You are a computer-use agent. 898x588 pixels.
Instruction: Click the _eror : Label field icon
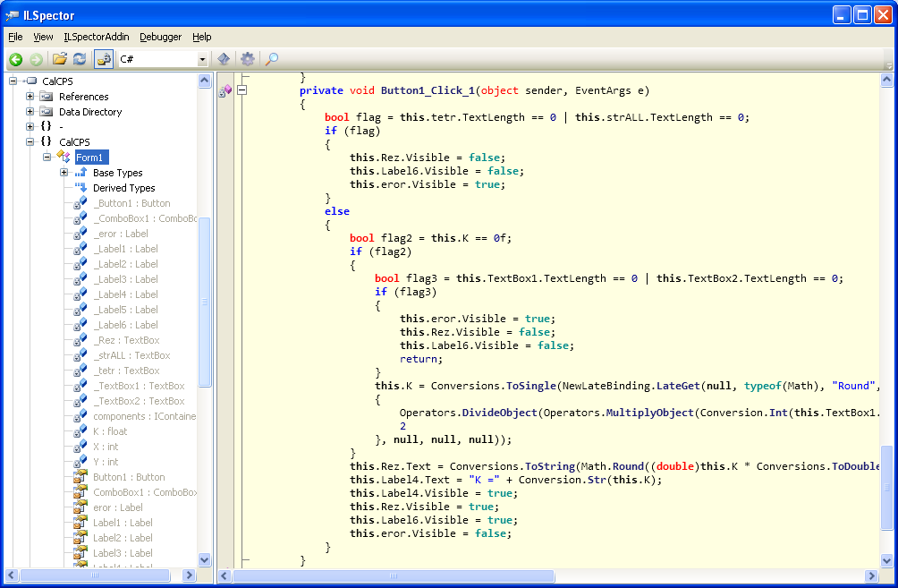[x=80, y=234]
